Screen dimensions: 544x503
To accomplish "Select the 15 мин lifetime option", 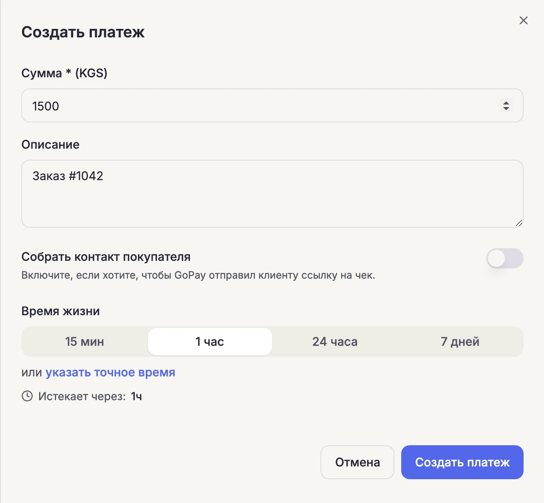I will (x=85, y=342).
